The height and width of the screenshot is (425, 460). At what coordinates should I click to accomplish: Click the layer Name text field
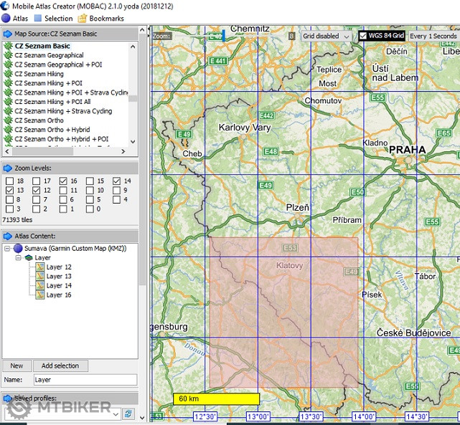(x=85, y=380)
